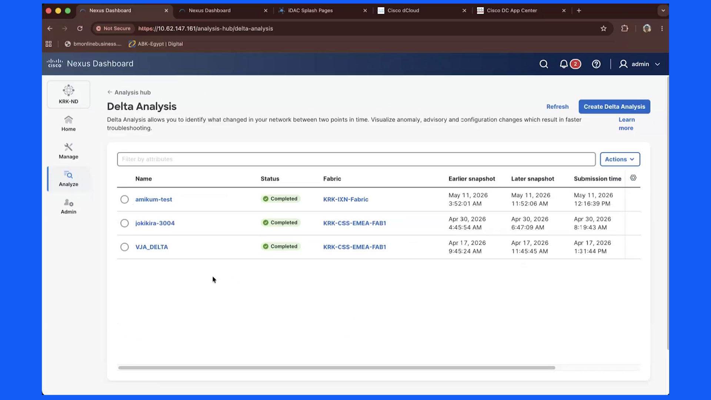
Task: Click the Create Delta Analysis button
Action: pos(614,107)
